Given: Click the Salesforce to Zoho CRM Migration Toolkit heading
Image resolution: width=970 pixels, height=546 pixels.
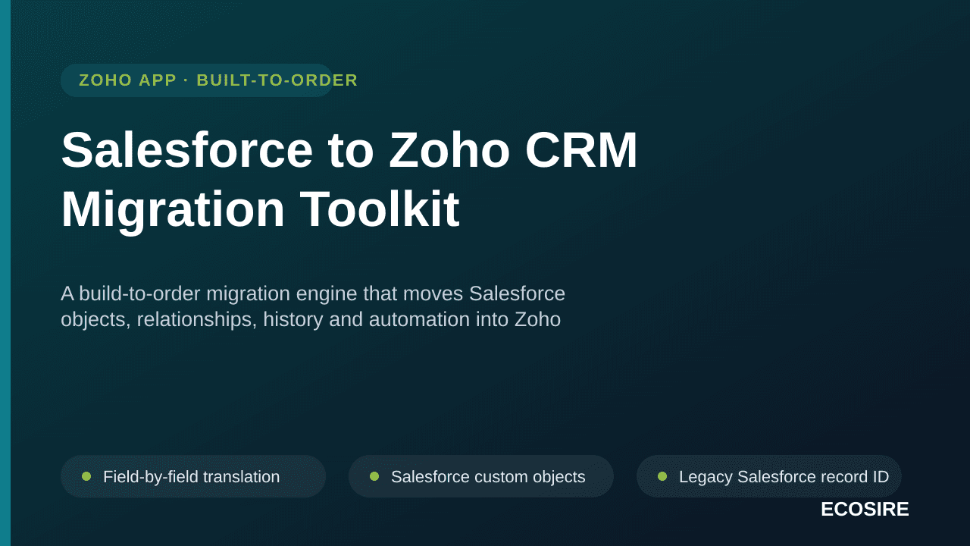Looking at the screenshot, I should 349,179.
